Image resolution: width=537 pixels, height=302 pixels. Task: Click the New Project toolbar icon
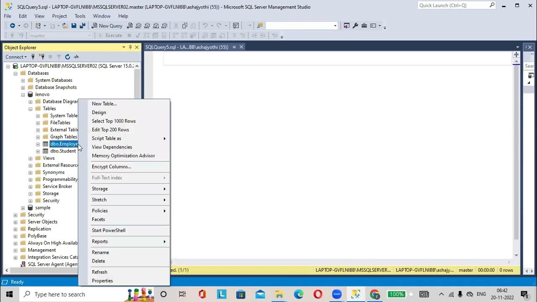point(39,26)
